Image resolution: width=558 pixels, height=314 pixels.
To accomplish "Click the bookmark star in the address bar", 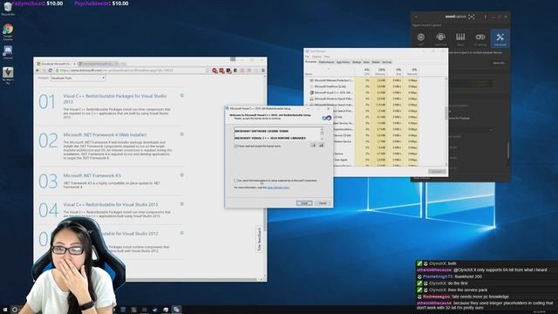I will click(x=208, y=71).
